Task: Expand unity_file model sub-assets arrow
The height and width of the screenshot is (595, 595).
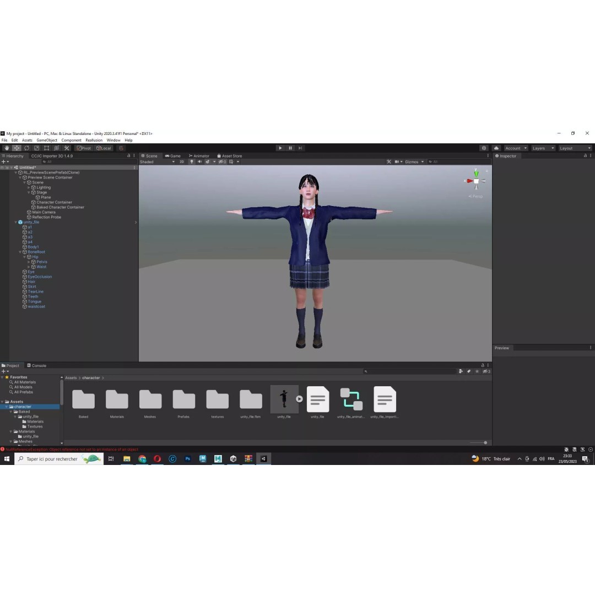Action: point(299,399)
